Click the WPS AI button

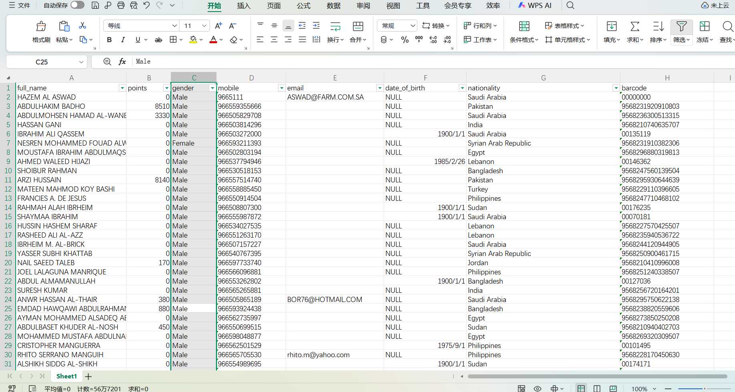pos(535,5)
